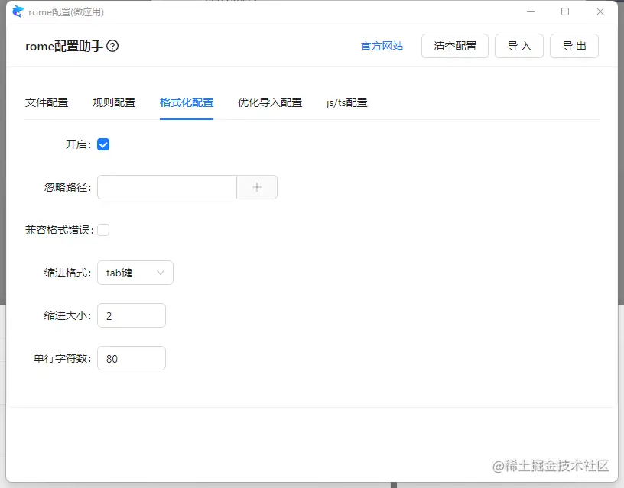
Task: Minimize the rome配置 window
Action: click(531, 12)
